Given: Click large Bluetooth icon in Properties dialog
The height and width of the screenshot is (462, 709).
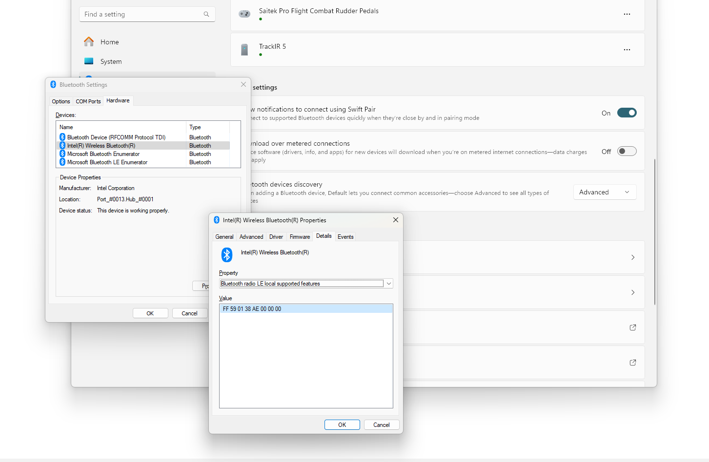Looking at the screenshot, I should (227, 254).
